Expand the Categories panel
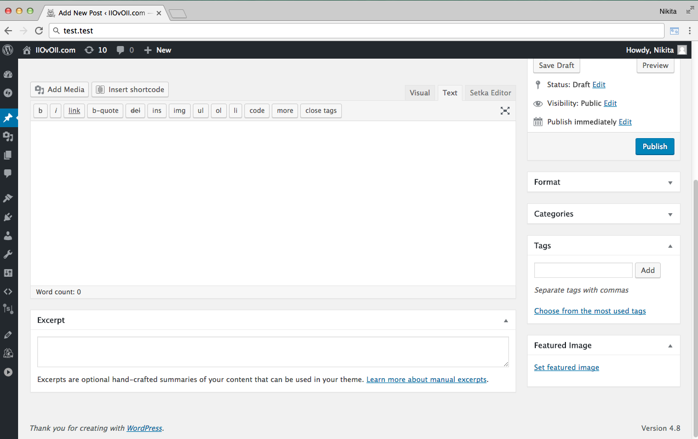Image resolution: width=698 pixels, height=439 pixels. [x=670, y=214]
